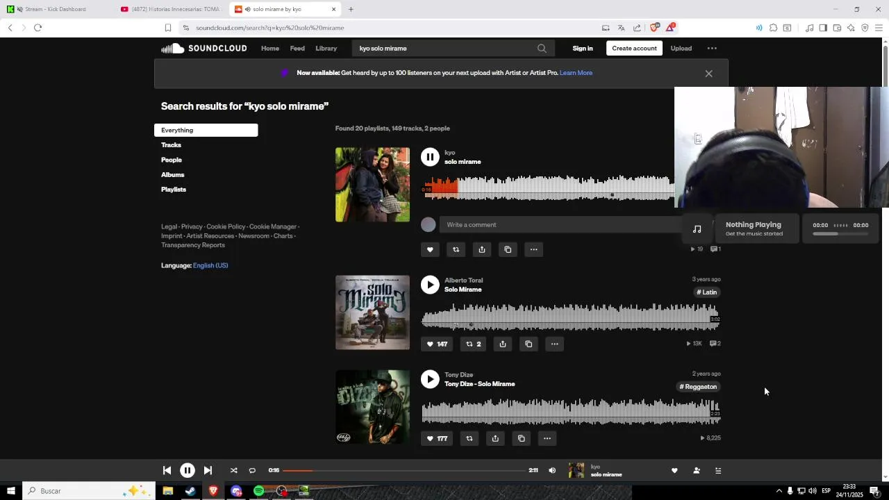Share the kyo solo mirame track
The image size is (889, 500).
click(x=482, y=249)
